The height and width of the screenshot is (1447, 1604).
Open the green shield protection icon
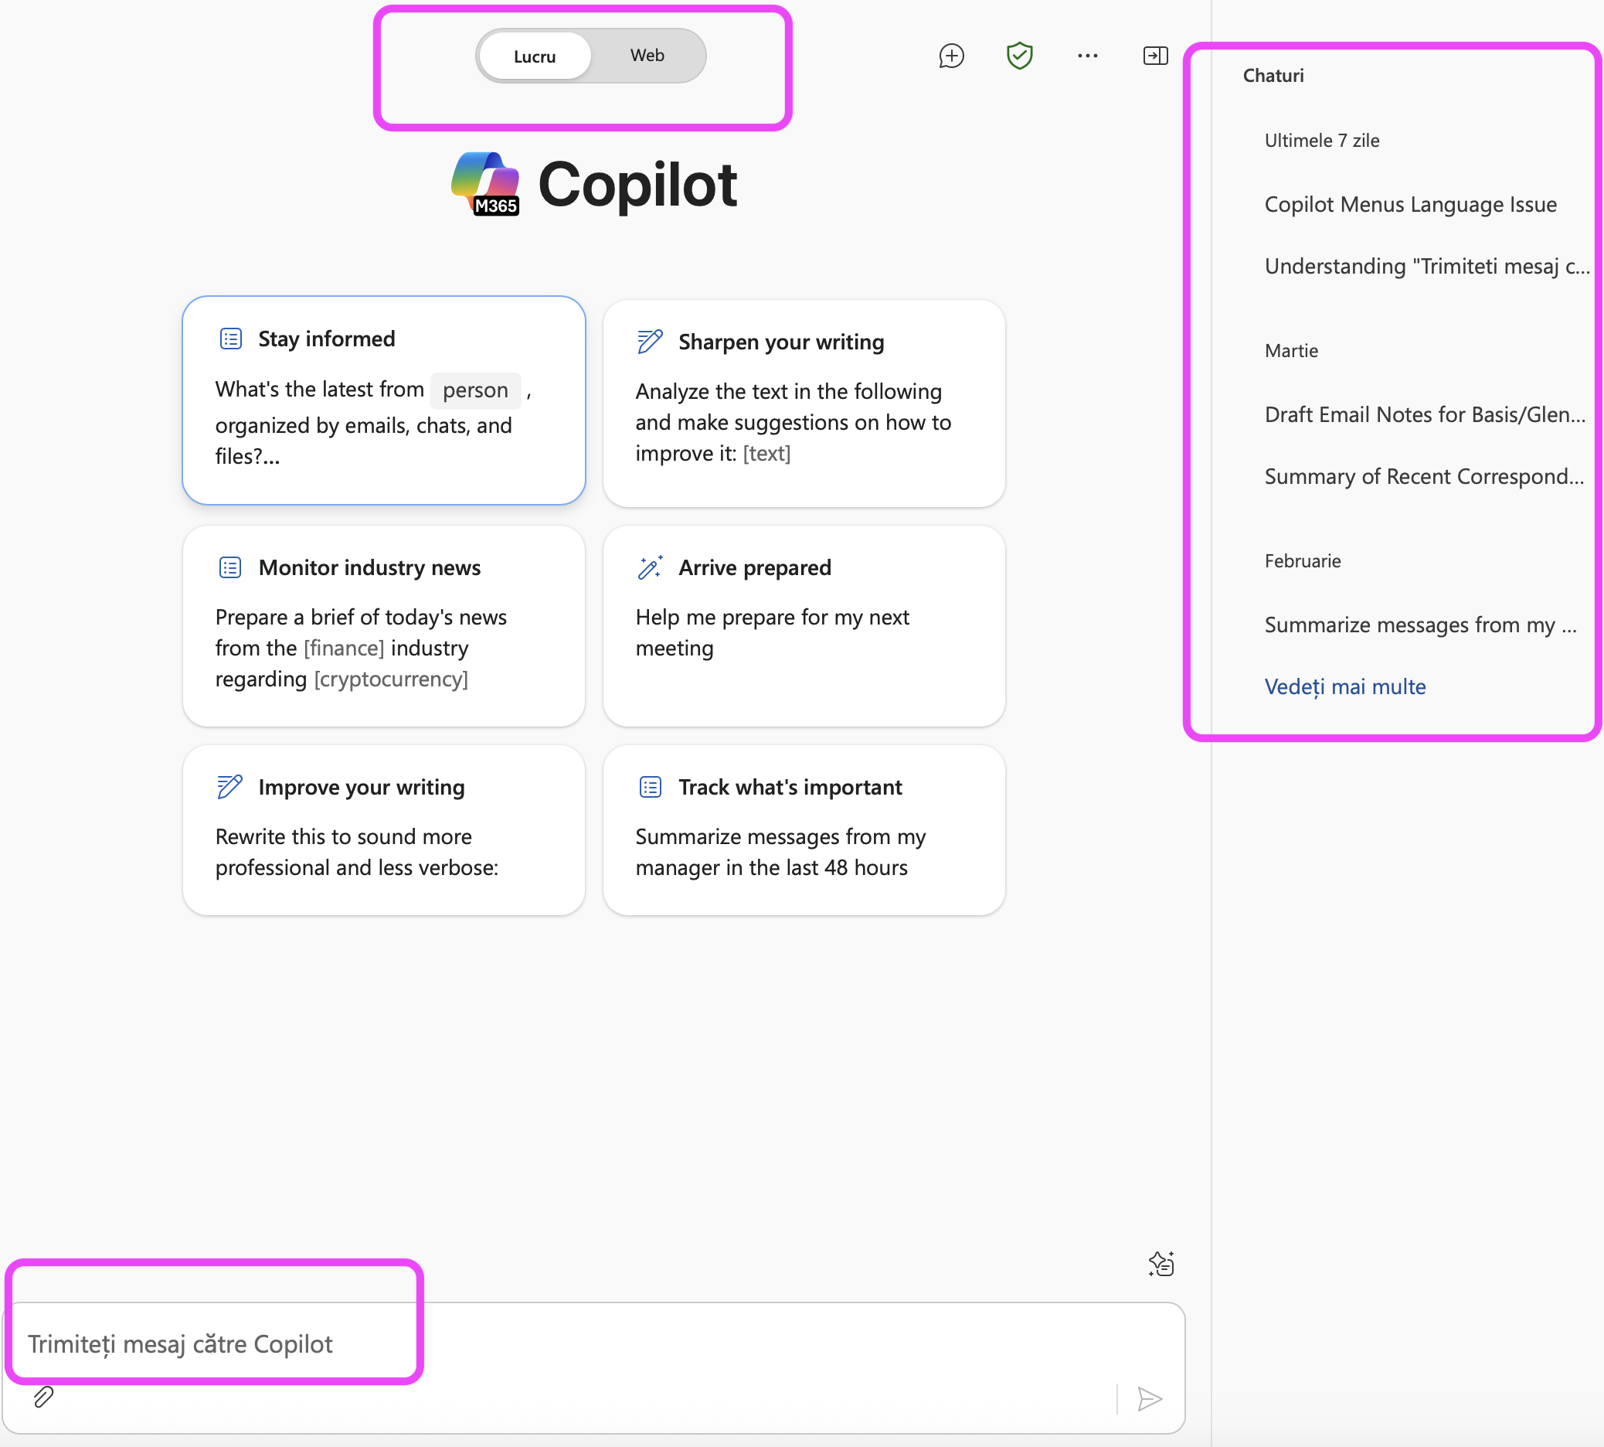[1019, 56]
